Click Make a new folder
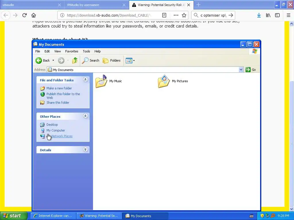The height and width of the screenshot is (220, 294). [59, 88]
